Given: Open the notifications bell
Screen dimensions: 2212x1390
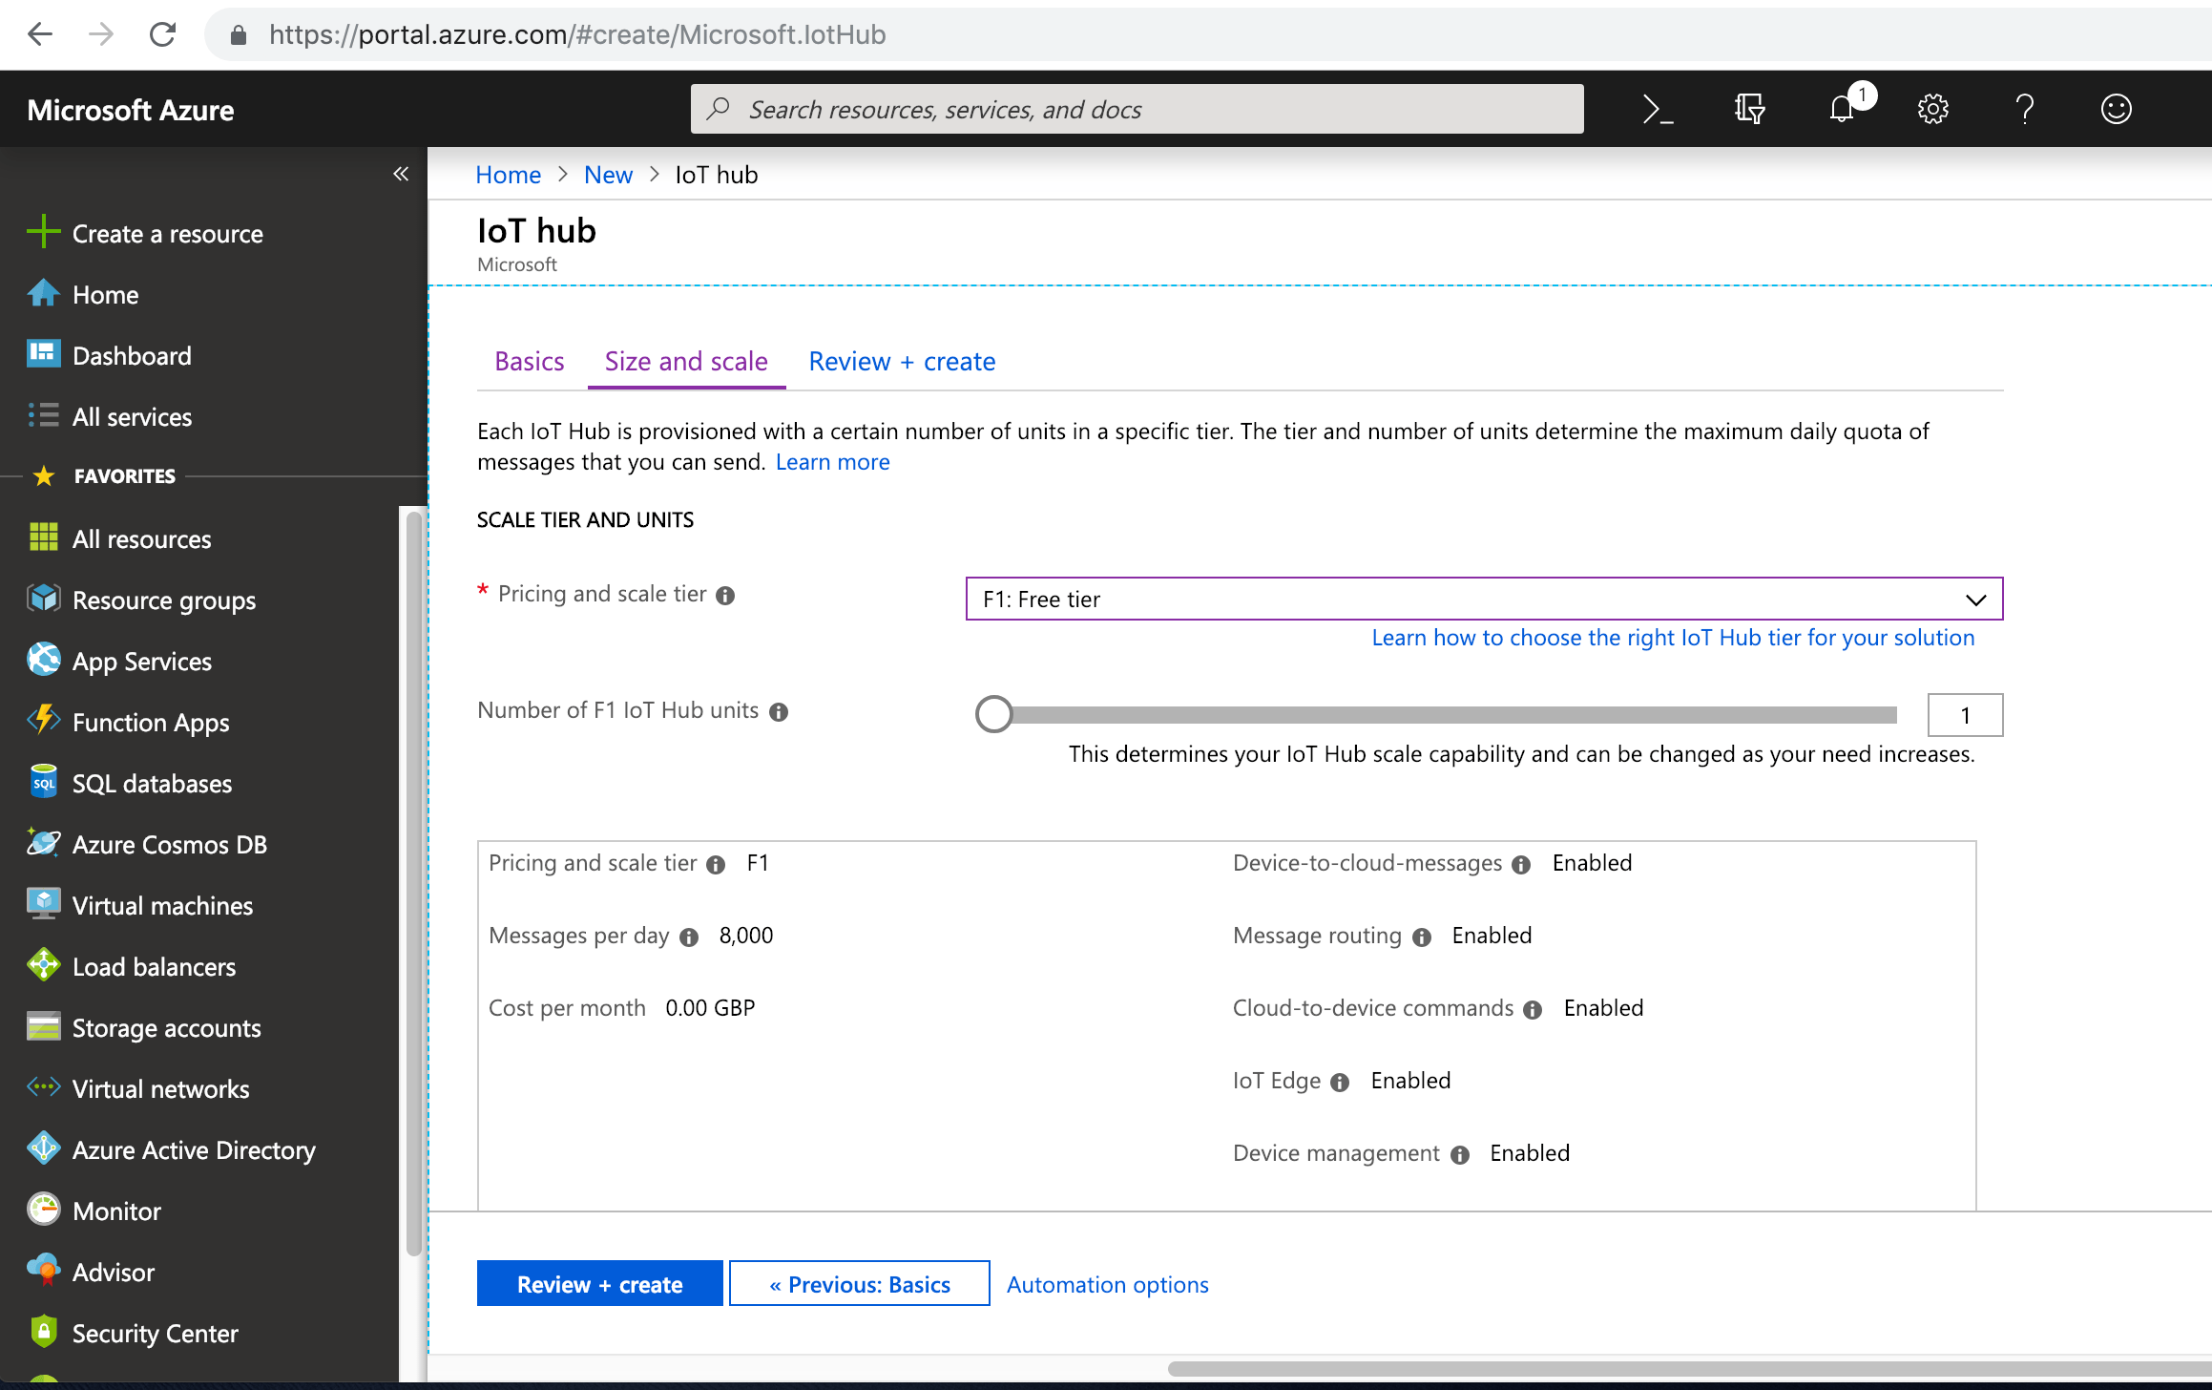Looking at the screenshot, I should point(1841,109).
